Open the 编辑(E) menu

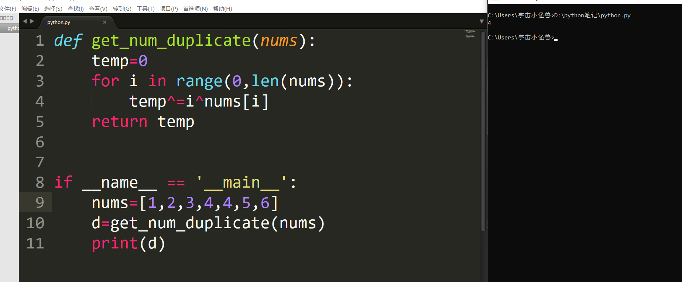(x=30, y=8)
